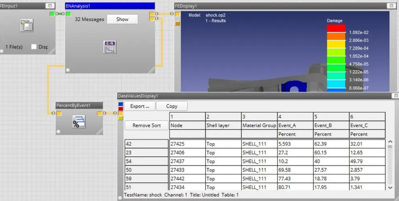Toggle the Display checkbox in FEInput1
Screen dimensions: 399x201
[34, 47]
